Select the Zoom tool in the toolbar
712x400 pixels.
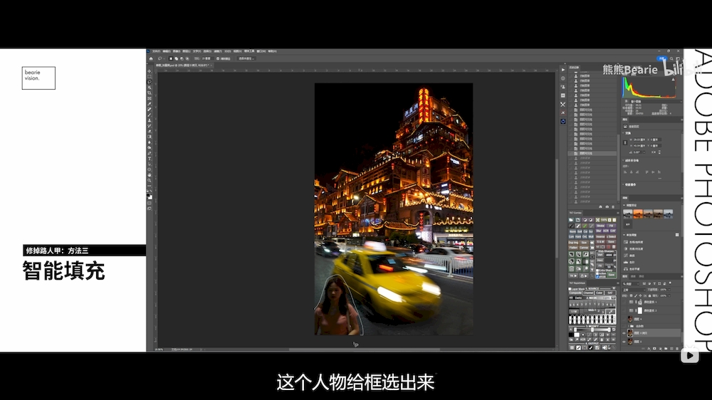point(150,180)
